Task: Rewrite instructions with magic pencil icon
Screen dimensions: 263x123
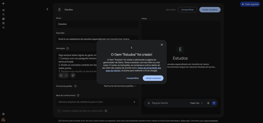Action: tap(73, 75)
